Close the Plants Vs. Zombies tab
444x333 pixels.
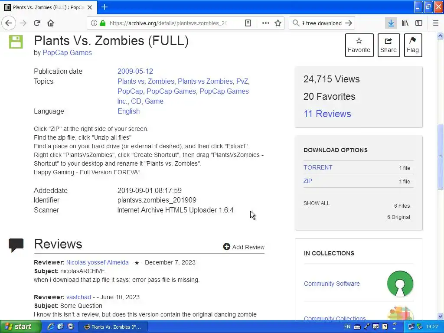click(x=90, y=7)
